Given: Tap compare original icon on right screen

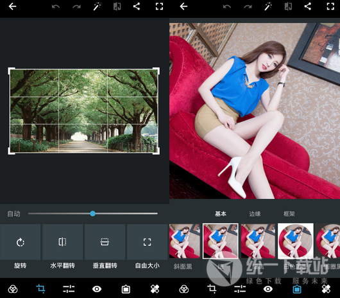Looking at the screenshot, I should pyautogui.click(x=288, y=6).
